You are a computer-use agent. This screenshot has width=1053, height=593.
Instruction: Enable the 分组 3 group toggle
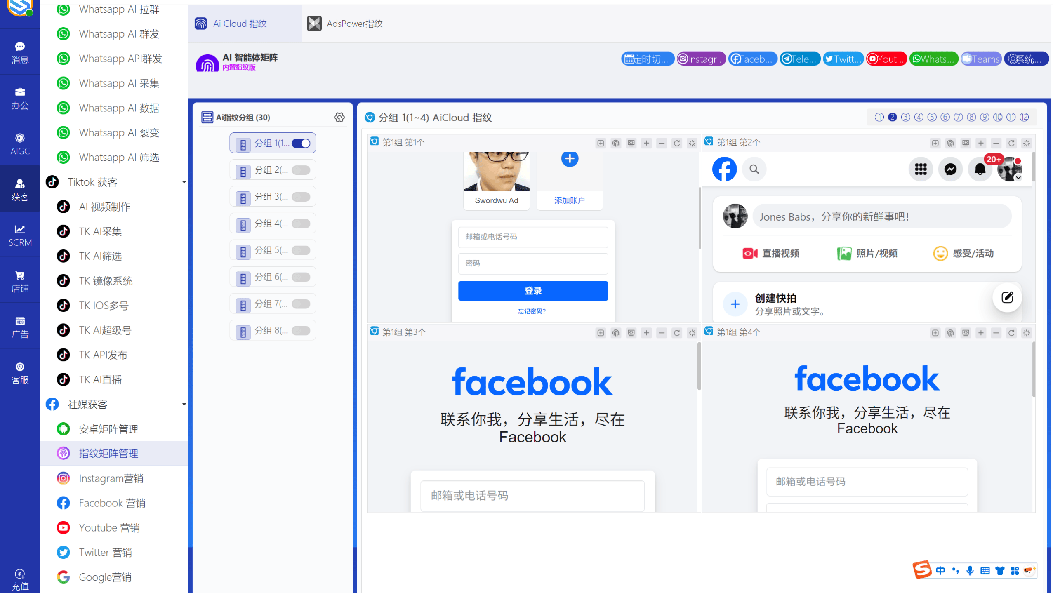point(302,197)
